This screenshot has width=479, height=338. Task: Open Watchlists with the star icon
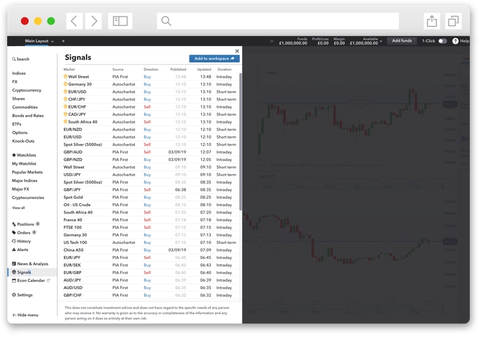click(x=24, y=155)
